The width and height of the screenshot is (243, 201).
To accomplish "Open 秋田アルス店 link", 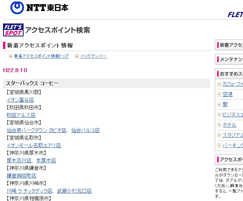I will coord(21,115).
